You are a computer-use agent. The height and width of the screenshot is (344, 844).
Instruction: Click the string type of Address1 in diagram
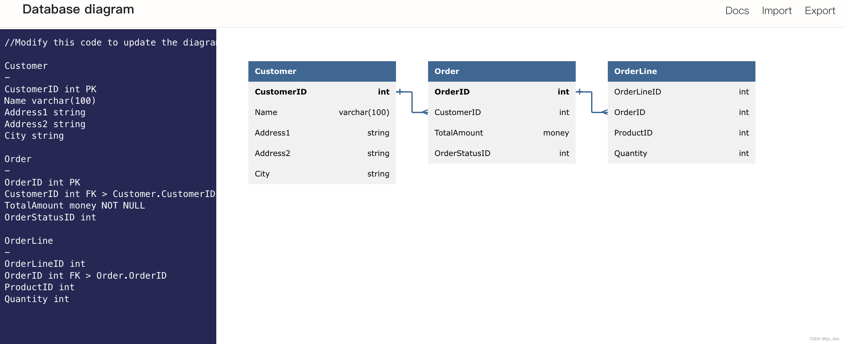click(378, 133)
